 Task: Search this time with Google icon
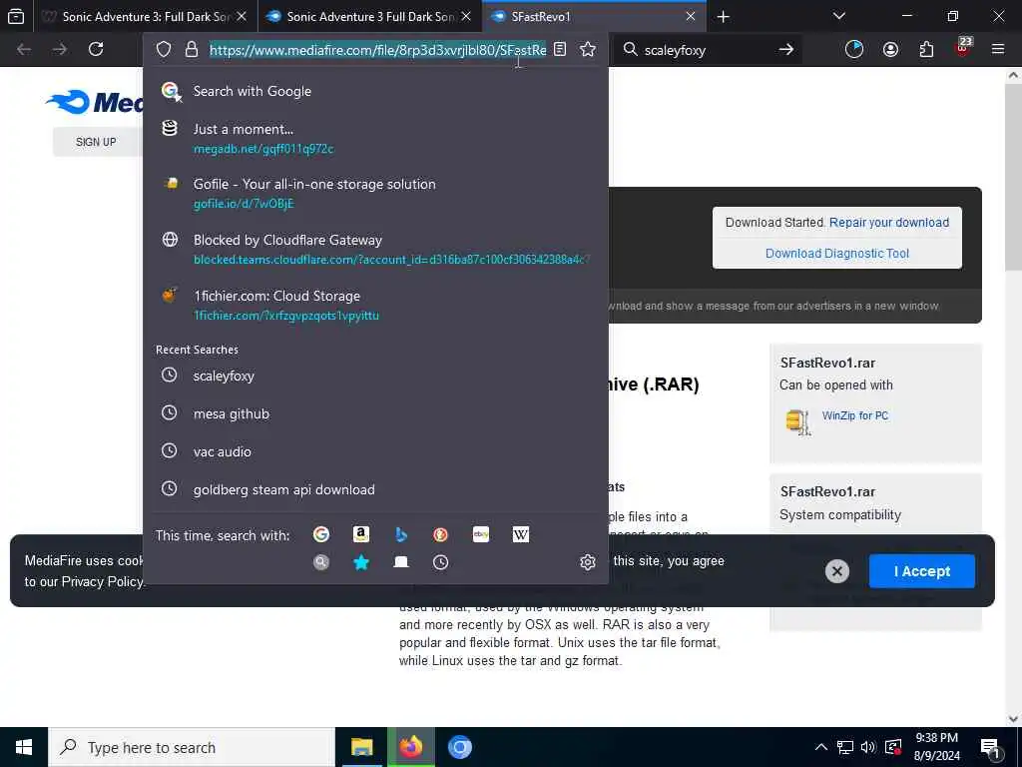click(x=320, y=535)
